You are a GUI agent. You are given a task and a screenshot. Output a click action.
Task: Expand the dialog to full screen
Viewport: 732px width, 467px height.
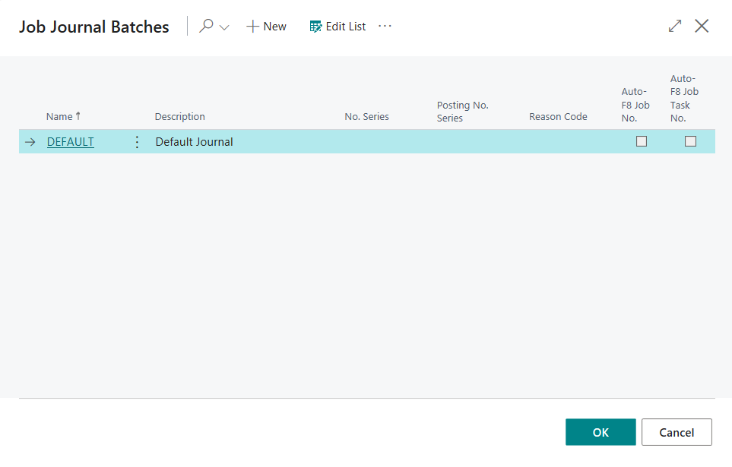tap(675, 27)
